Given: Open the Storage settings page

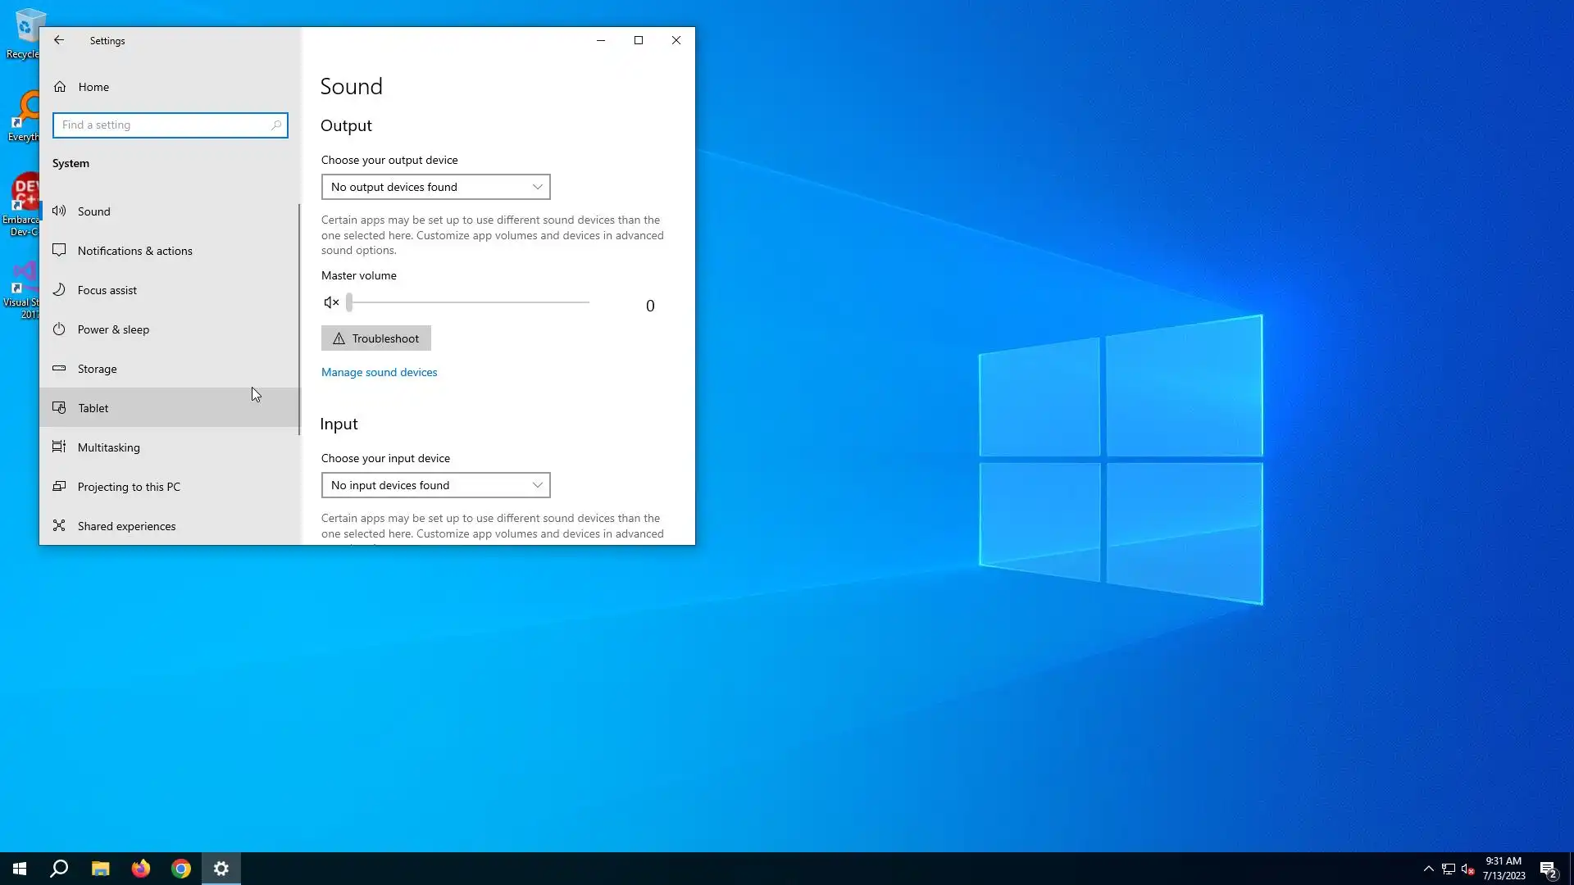Looking at the screenshot, I should pos(97,369).
